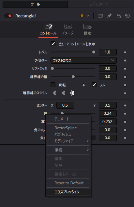Click the 境界線の幅 keyframe diamond
Image resolution: width=134 pixels, height=207 pixels.
point(125,77)
